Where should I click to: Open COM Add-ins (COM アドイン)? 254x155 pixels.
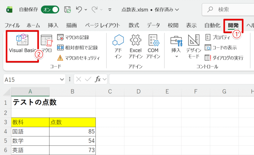point(153,46)
